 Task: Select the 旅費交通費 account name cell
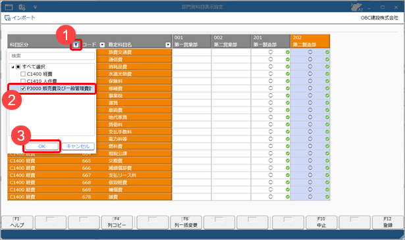click(139, 52)
